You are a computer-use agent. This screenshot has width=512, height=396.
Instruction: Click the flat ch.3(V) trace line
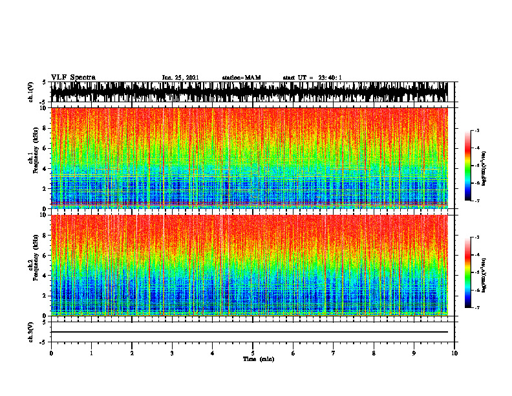[249, 332]
